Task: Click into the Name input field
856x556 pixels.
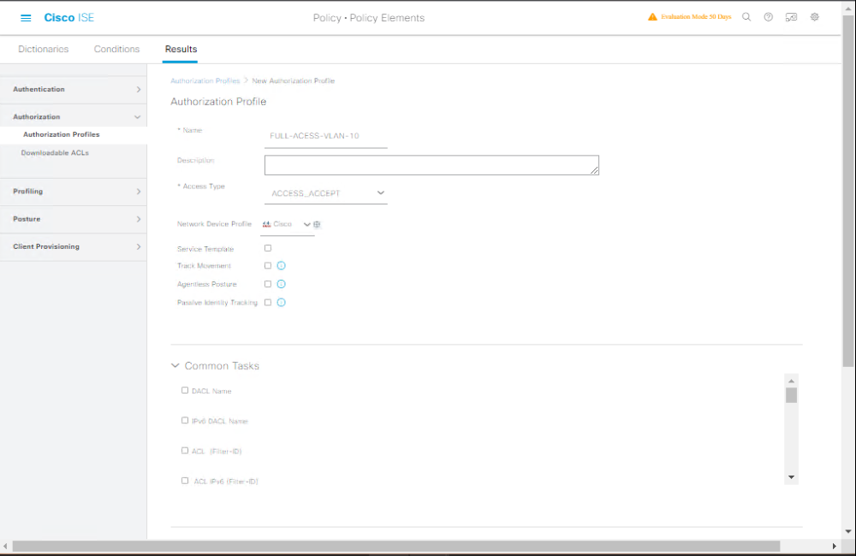Action: (326, 136)
